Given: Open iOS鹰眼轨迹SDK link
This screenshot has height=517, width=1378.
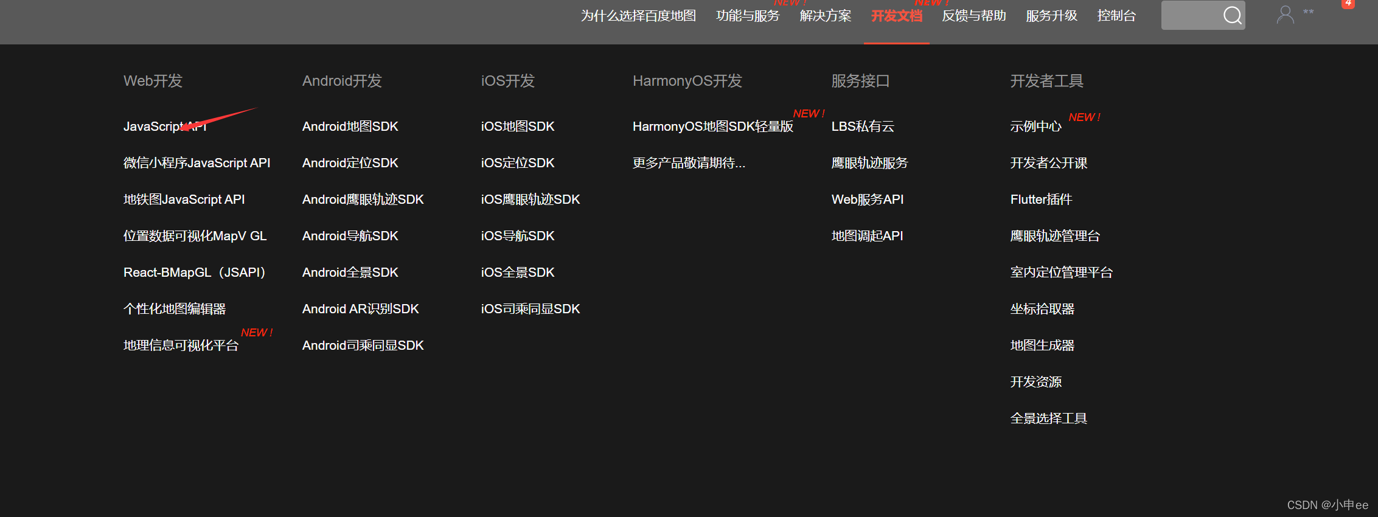Looking at the screenshot, I should pyautogui.click(x=531, y=200).
